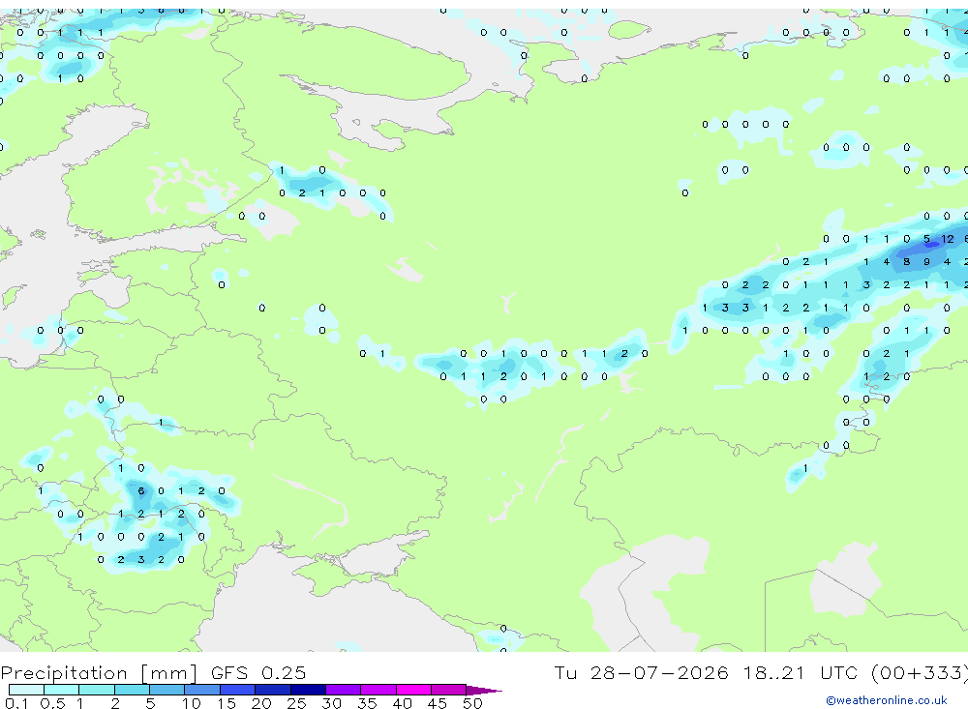
Task: Select the legend swatch between 25 and 30
Action: (308, 690)
